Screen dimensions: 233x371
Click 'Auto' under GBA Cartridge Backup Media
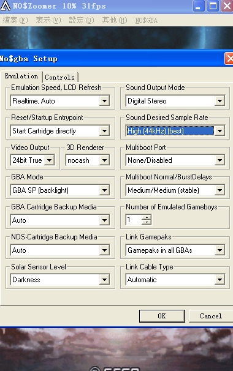19,220
